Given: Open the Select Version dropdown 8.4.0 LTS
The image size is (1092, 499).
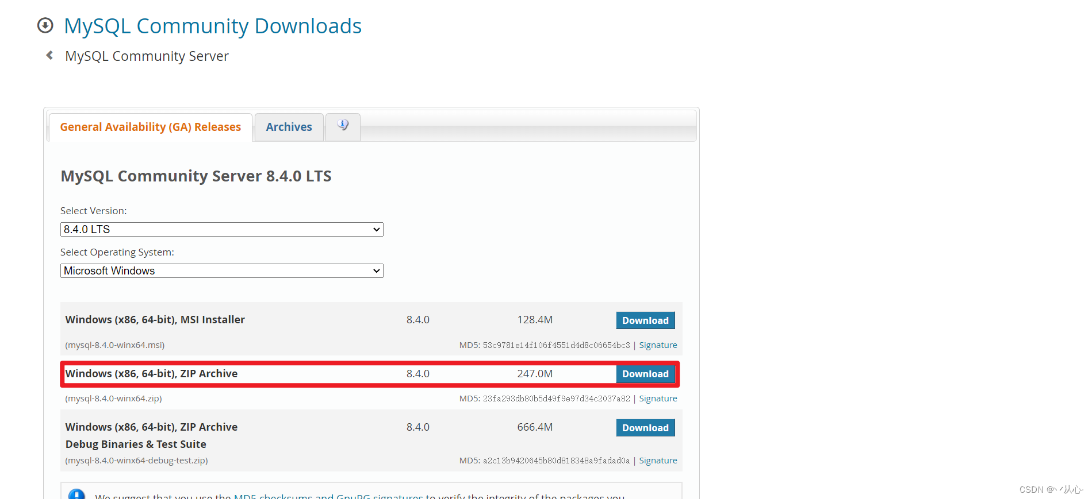Looking at the screenshot, I should pyautogui.click(x=222, y=229).
